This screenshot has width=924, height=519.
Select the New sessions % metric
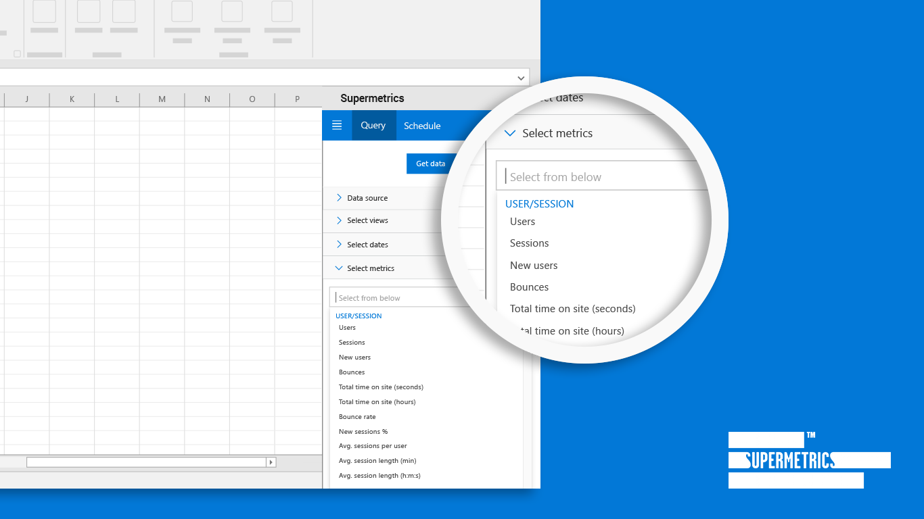(363, 432)
